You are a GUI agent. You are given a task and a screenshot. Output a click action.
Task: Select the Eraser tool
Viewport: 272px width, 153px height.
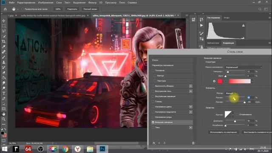tap(4, 73)
